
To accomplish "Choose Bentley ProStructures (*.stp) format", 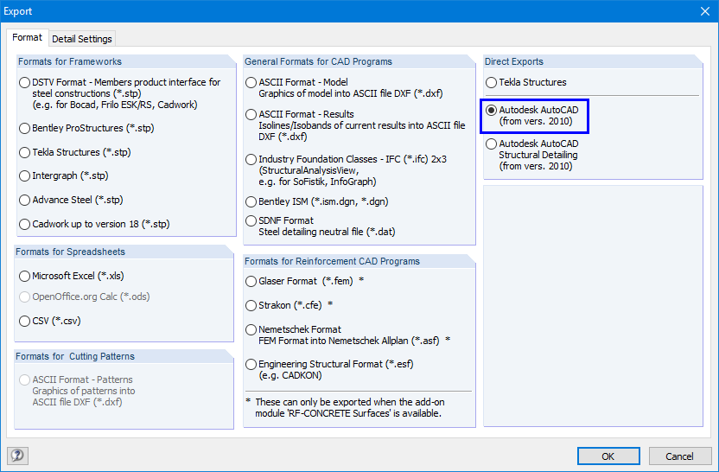I will coord(24,128).
